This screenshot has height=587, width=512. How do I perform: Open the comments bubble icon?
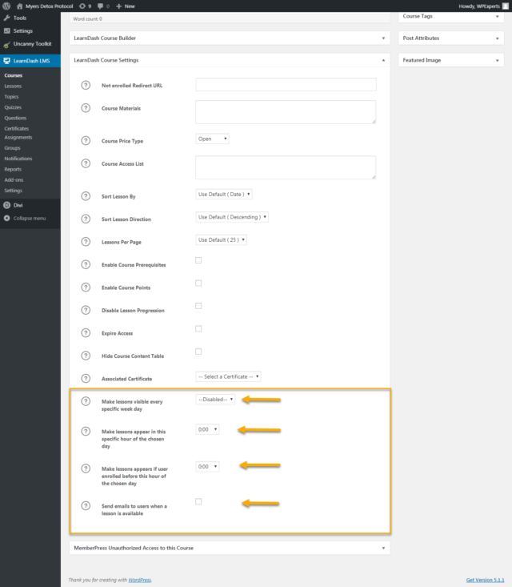(100, 6)
